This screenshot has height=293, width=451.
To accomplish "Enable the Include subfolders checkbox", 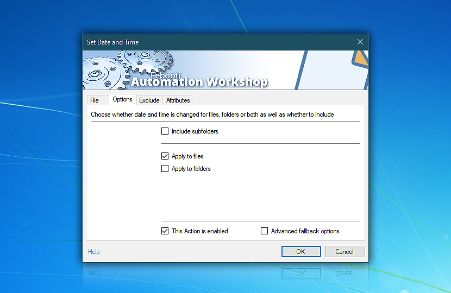I will pos(165,131).
